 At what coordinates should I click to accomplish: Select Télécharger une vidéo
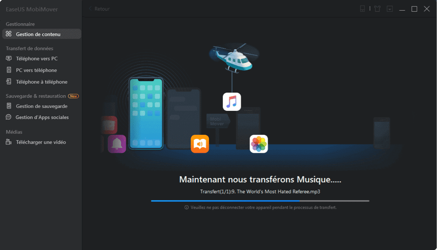point(41,142)
